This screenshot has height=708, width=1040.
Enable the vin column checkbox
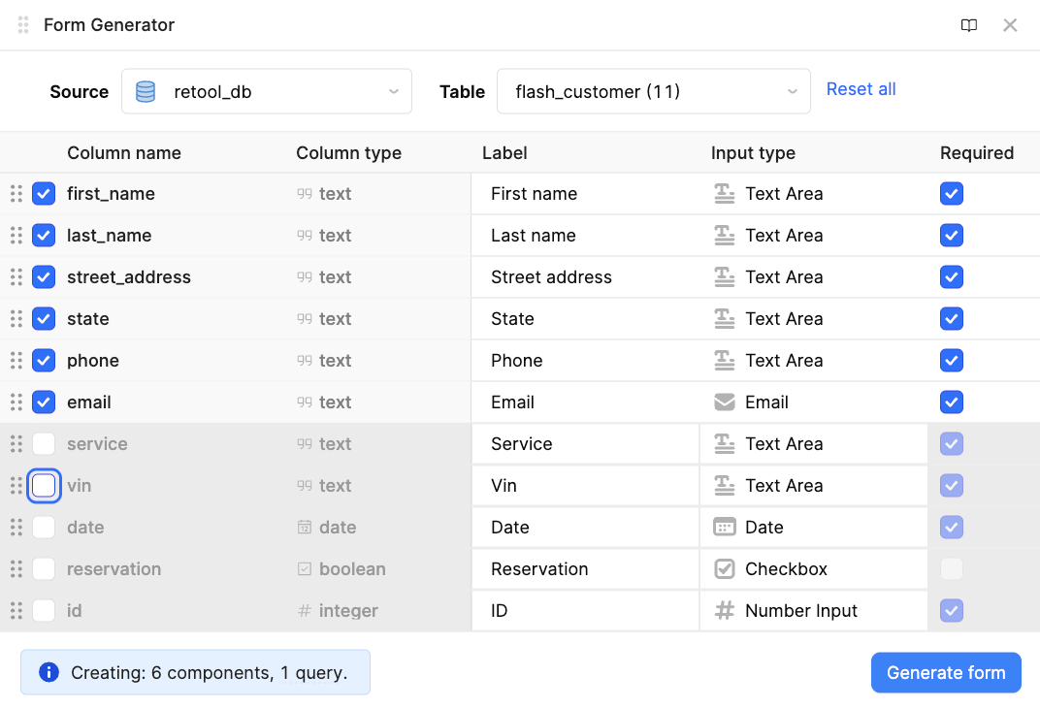(44, 486)
